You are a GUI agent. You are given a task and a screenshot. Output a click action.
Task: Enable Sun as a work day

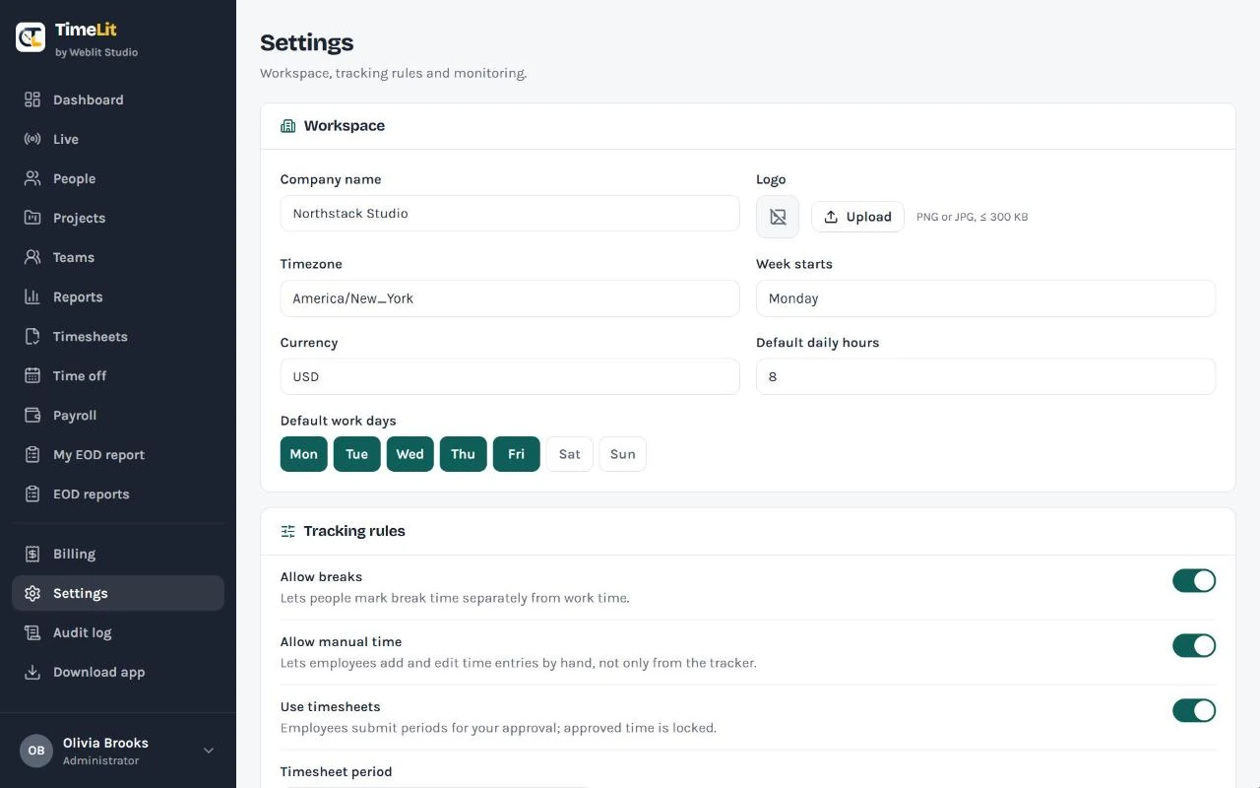pos(623,454)
